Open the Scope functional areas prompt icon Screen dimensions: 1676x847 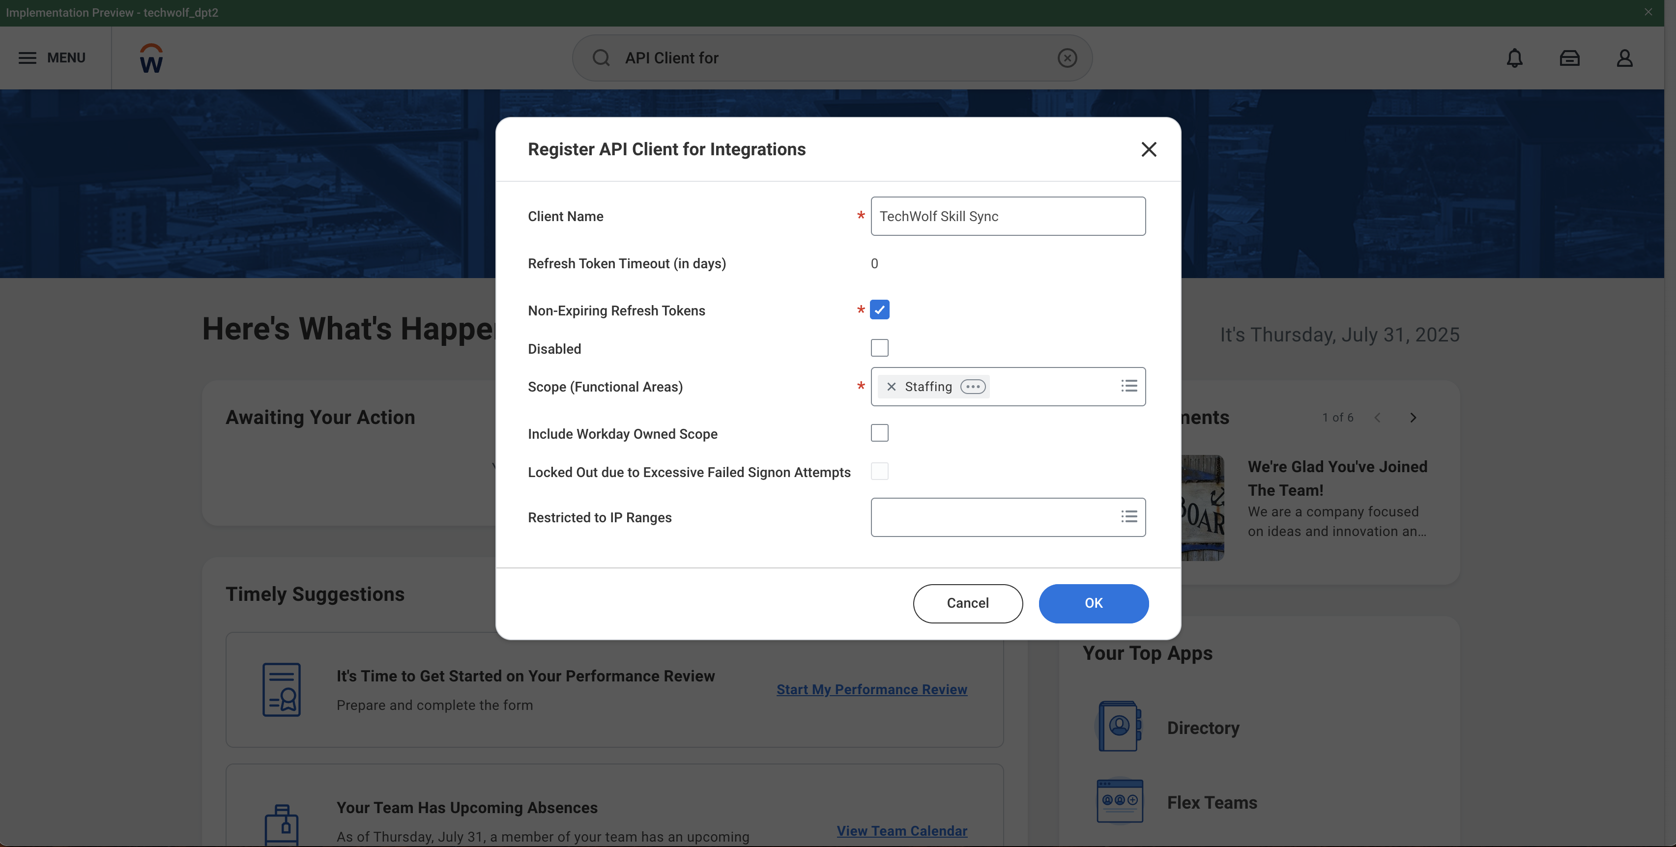click(1129, 386)
